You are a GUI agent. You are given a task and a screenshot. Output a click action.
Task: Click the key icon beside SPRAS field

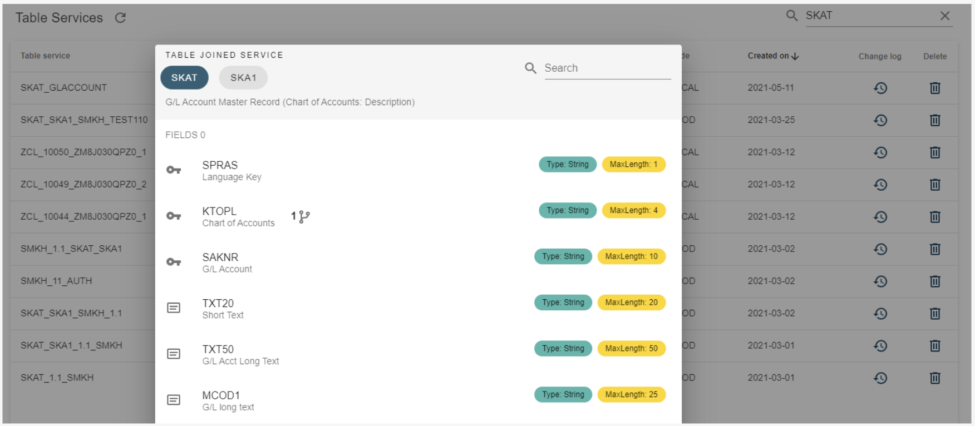pos(174,170)
